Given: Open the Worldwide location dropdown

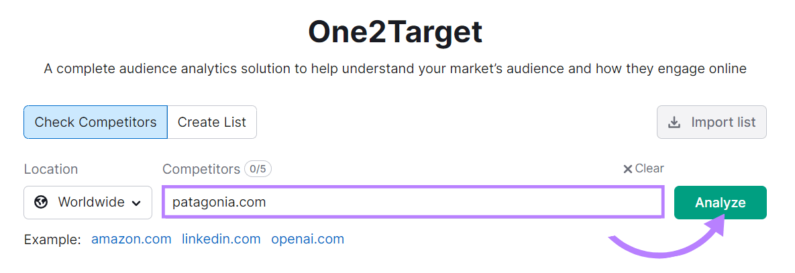Looking at the screenshot, I should click(88, 203).
